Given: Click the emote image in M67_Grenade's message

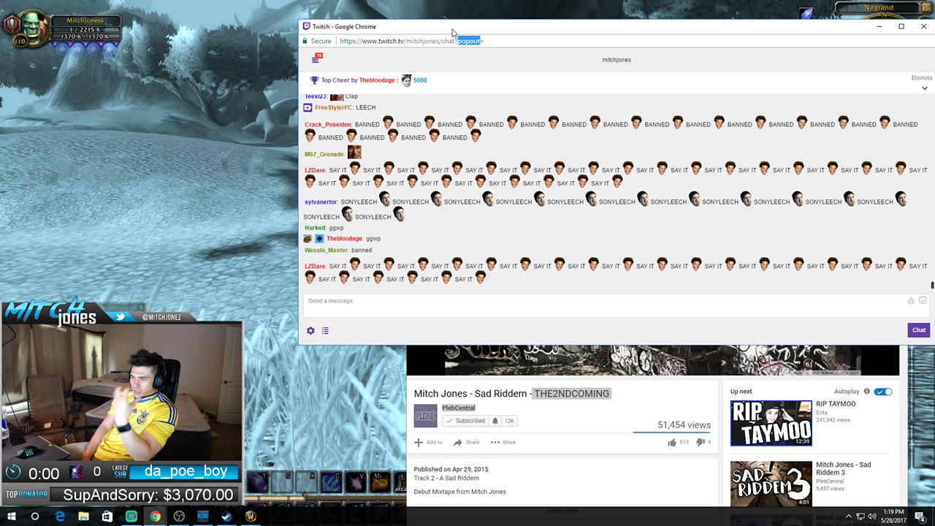Looking at the screenshot, I should coord(354,152).
